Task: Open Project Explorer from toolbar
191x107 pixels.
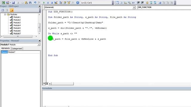Action: tap(61, 3)
